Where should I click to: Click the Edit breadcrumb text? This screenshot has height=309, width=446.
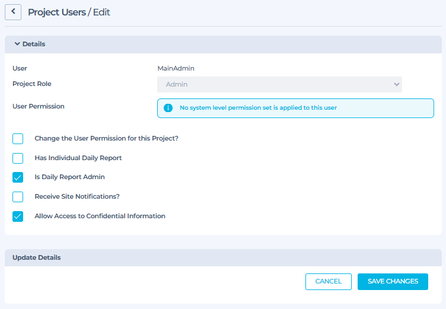coord(101,12)
